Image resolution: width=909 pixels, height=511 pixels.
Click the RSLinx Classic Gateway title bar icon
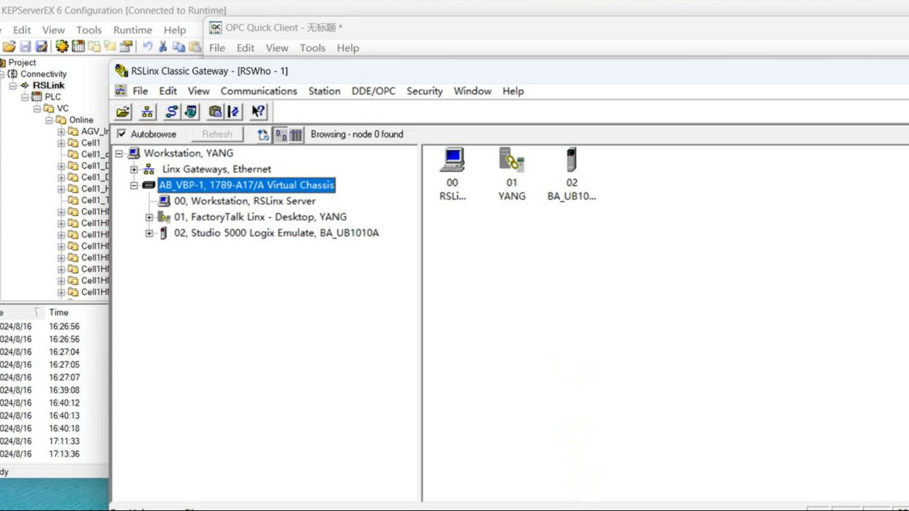pyautogui.click(x=122, y=71)
